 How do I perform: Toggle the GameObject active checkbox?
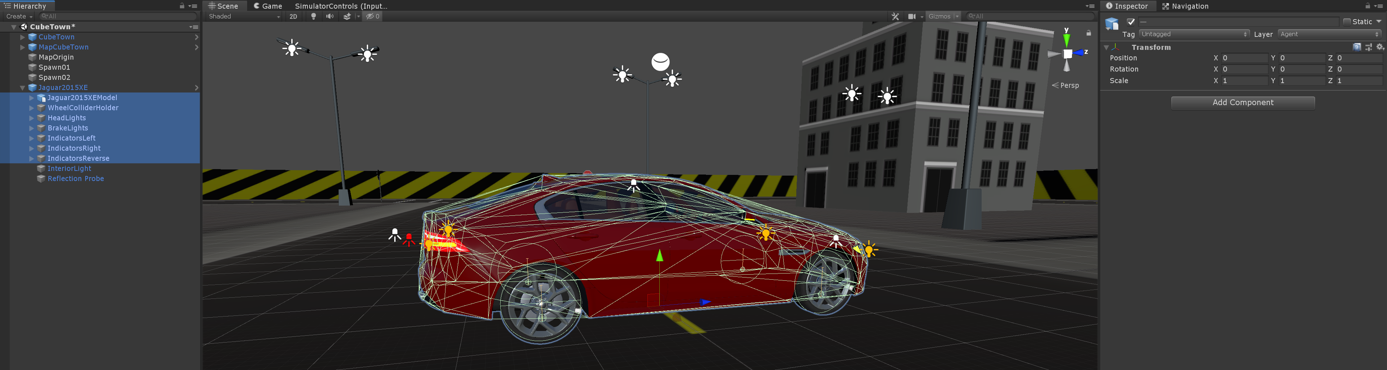pos(1131,22)
